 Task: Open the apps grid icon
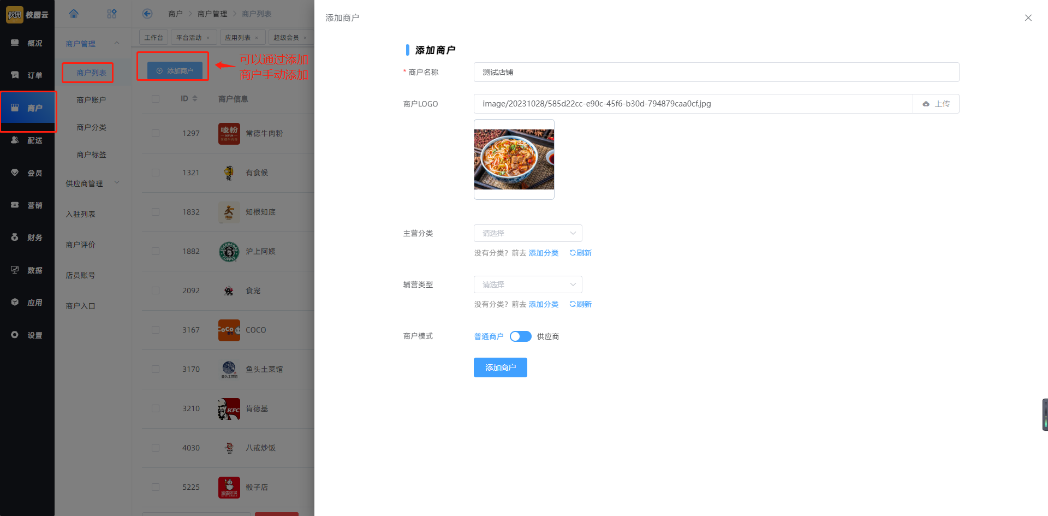112,14
